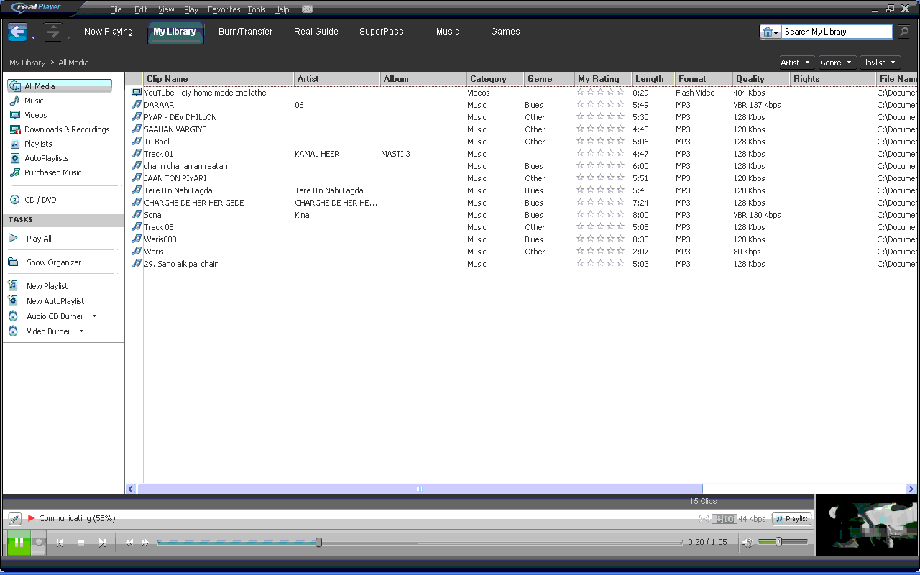920x575 pixels.
Task: Open dropdown arrow next to forward button
Action: (x=68, y=37)
